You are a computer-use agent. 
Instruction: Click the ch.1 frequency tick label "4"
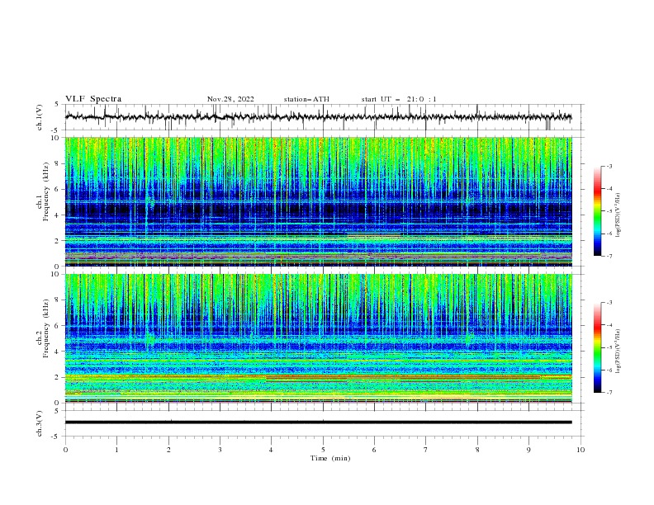[x=58, y=215]
